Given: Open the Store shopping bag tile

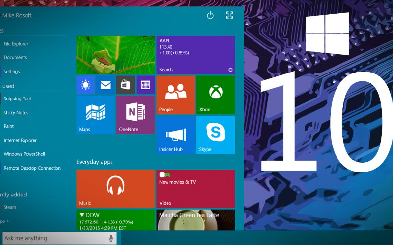Looking at the screenshot, I should click(x=126, y=85).
